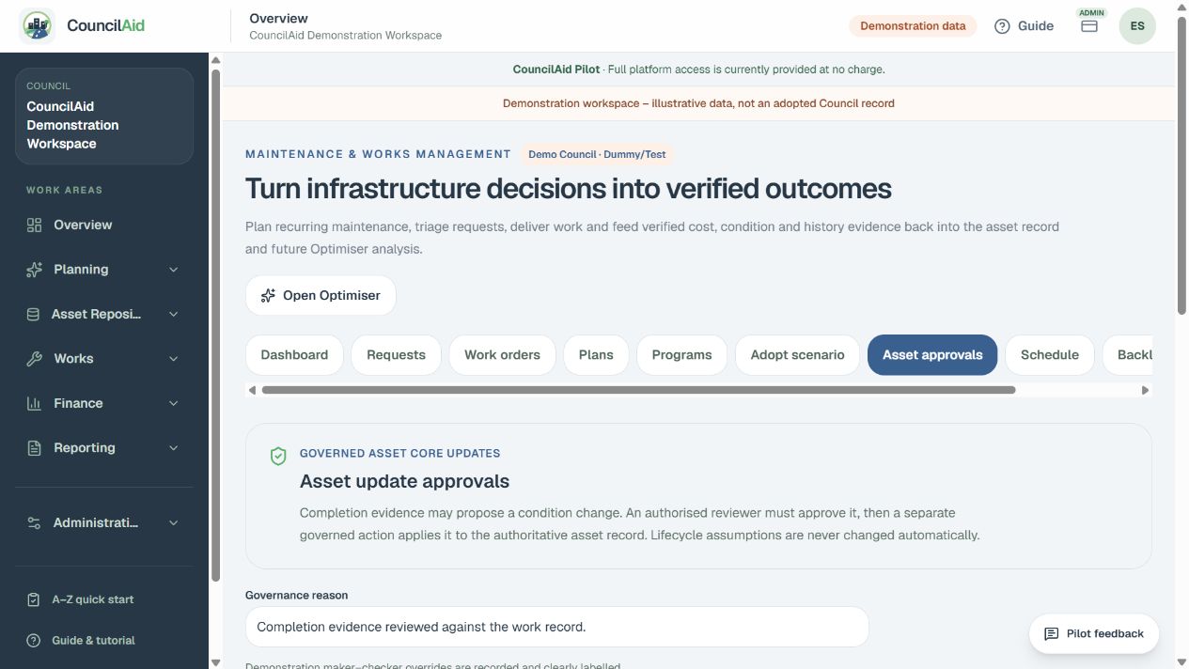Open the partially visible Backlog tab
Viewport: 1189px width, 669px height.
click(x=1128, y=355)
